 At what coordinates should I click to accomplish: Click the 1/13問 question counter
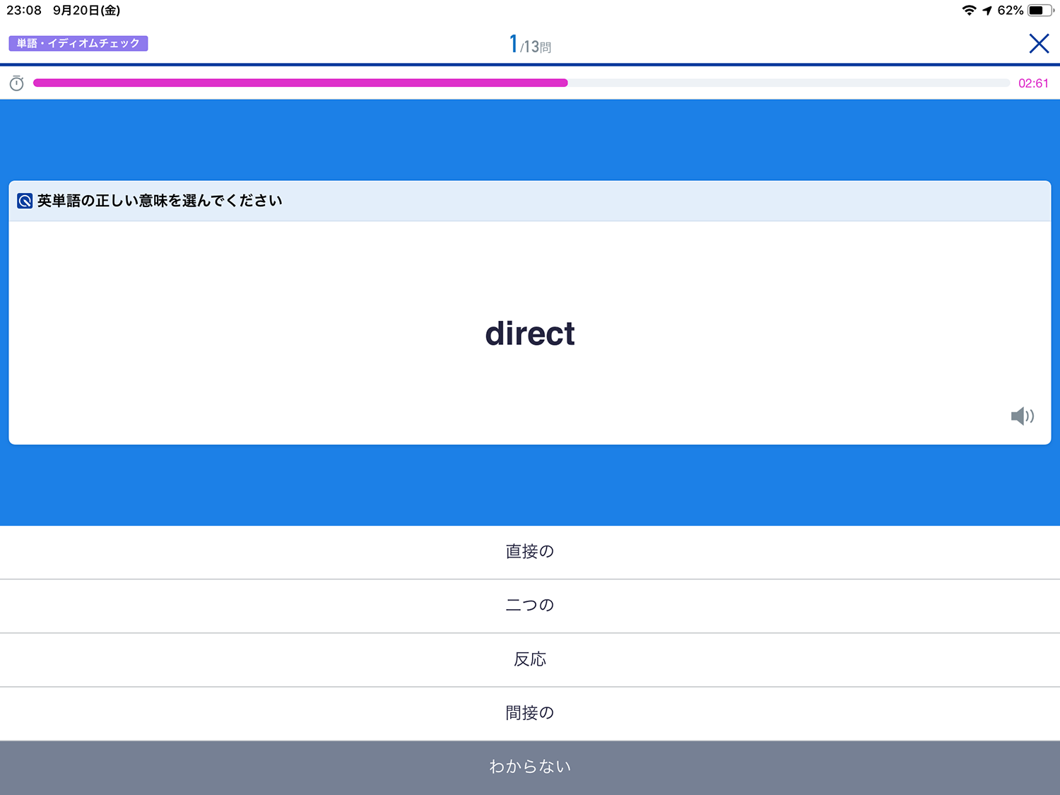click(530, 45)
